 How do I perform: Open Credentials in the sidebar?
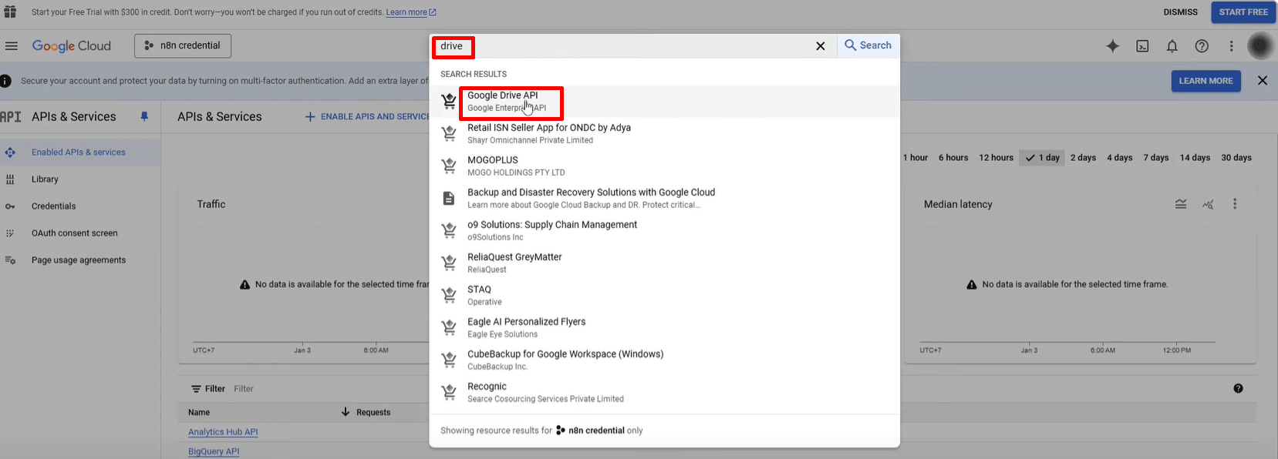point(53,206)
